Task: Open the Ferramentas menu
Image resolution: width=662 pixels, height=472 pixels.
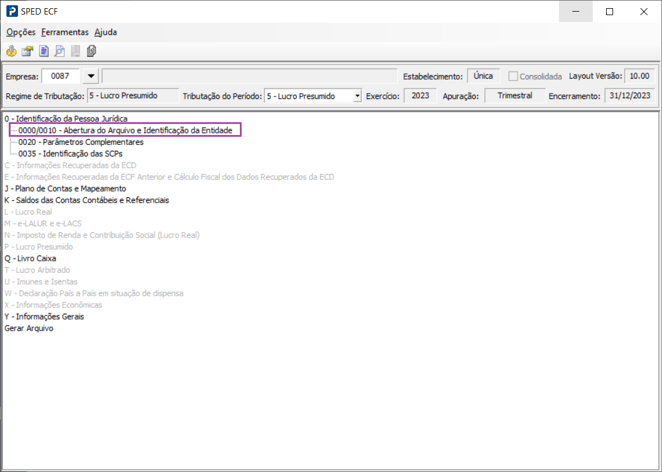Action: (x=65, y=32)
